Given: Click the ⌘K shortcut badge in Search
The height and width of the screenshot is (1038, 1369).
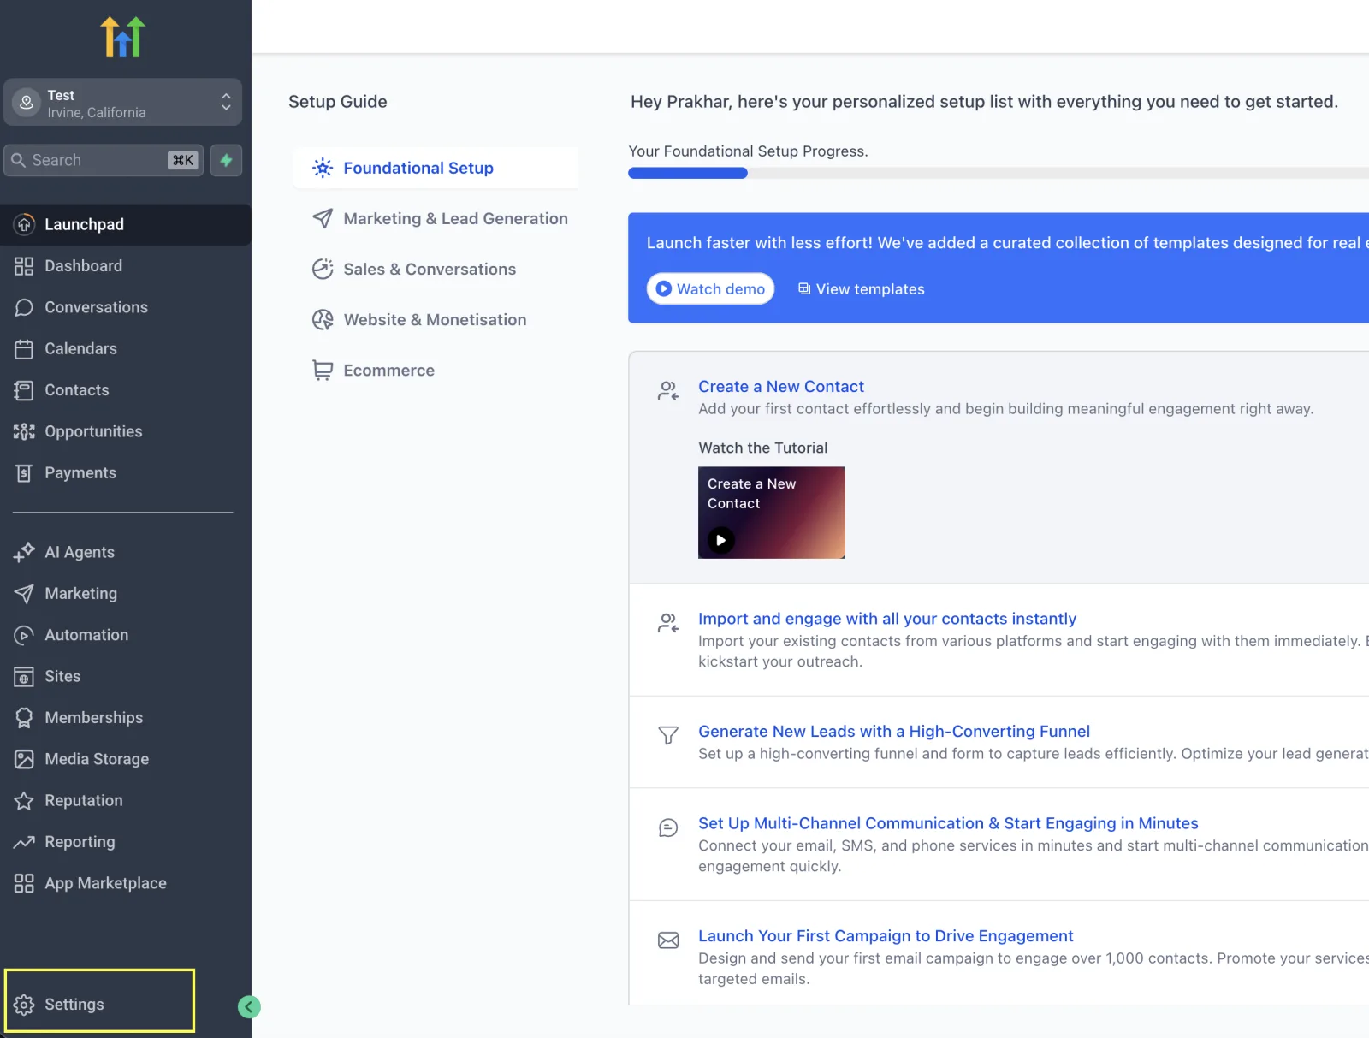Looking at the screenshot, I should (x=183, y=160).
